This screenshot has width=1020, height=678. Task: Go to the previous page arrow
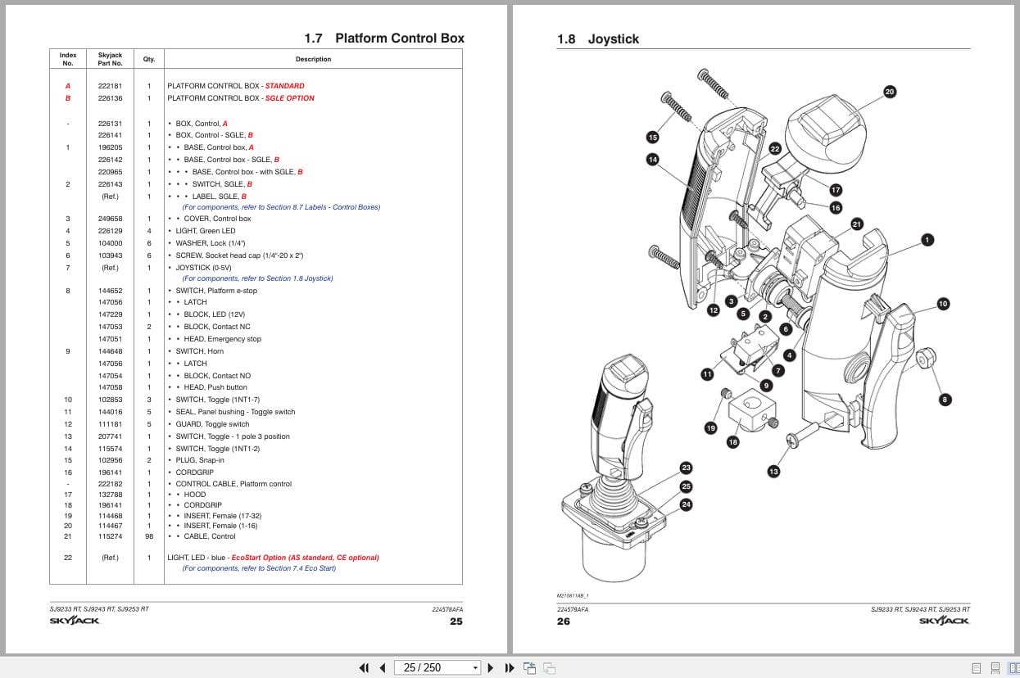click(x=383, y=667)
